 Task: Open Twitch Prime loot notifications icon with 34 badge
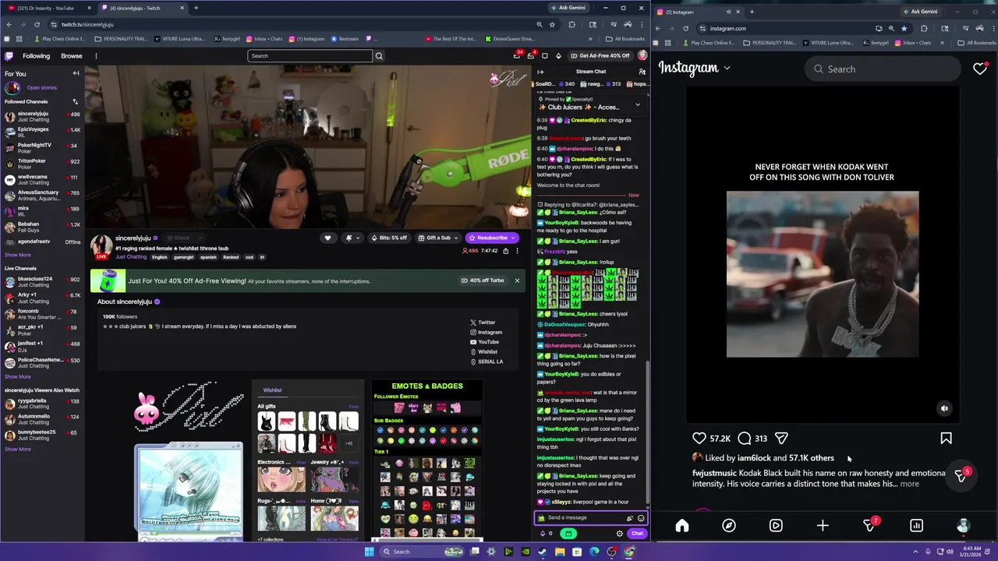517,55
